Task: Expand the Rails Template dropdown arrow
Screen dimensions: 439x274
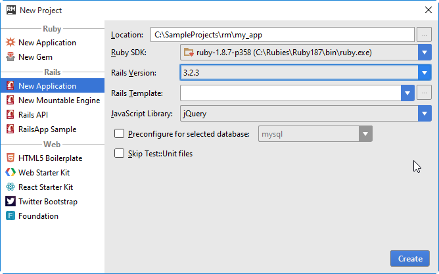Action: (x=407, y=93)
